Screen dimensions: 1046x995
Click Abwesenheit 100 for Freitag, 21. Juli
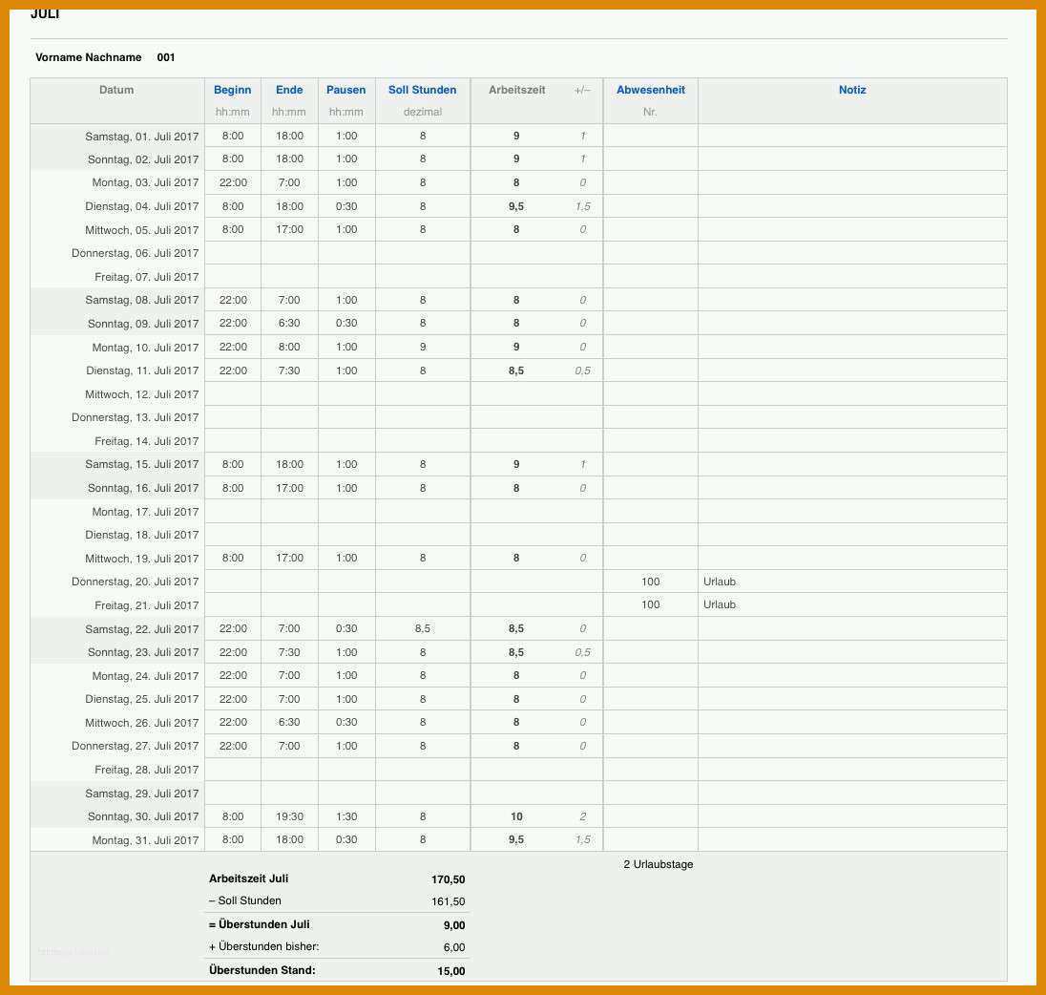[x=651, y=604]
